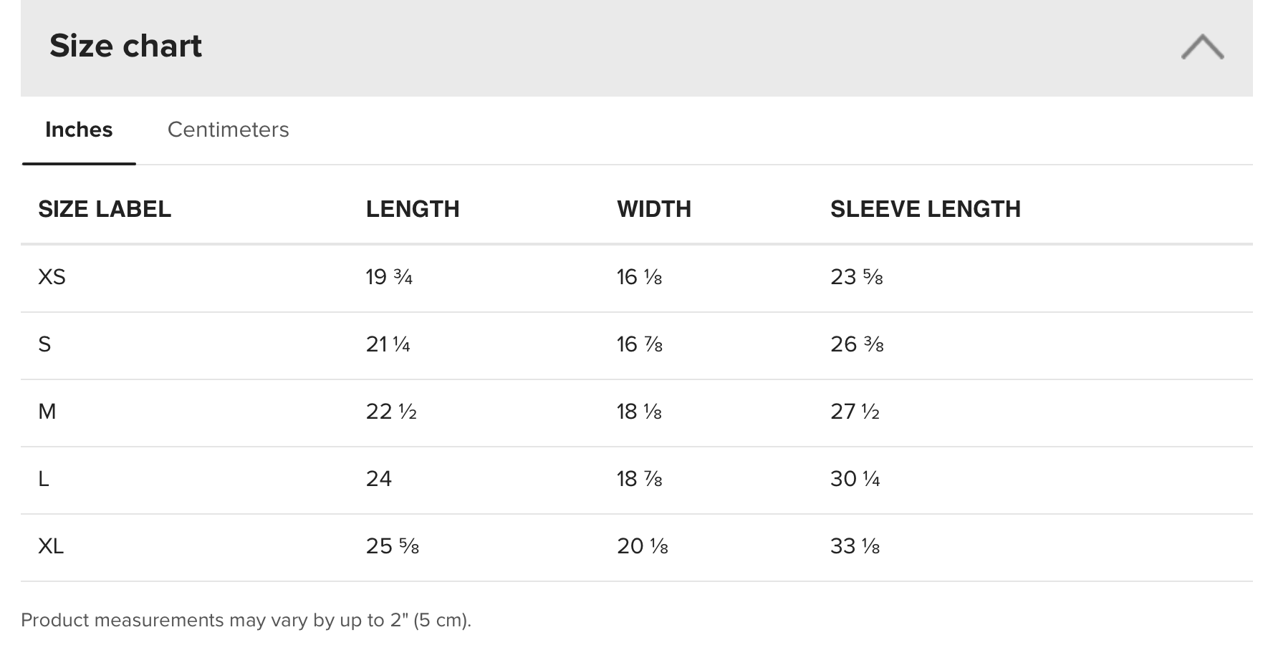
Task: Select the S size row label
Action: point(44,344)
